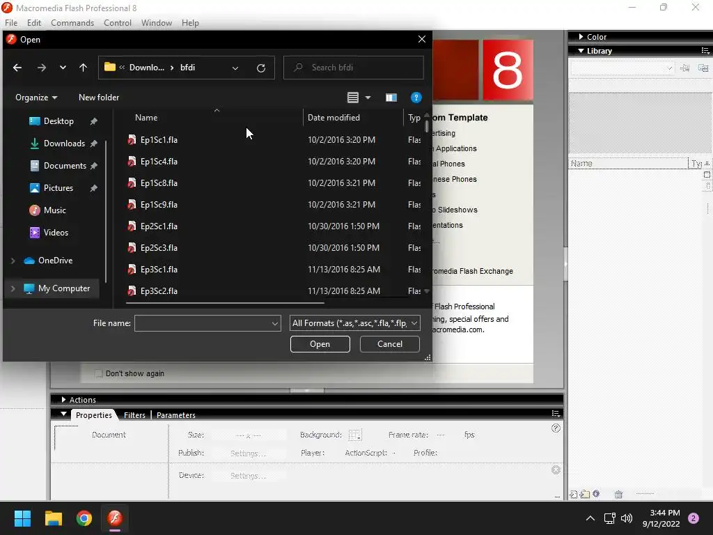Go forward using the dialog's forward arrow
713x535 pixels.
pos(41,68)
